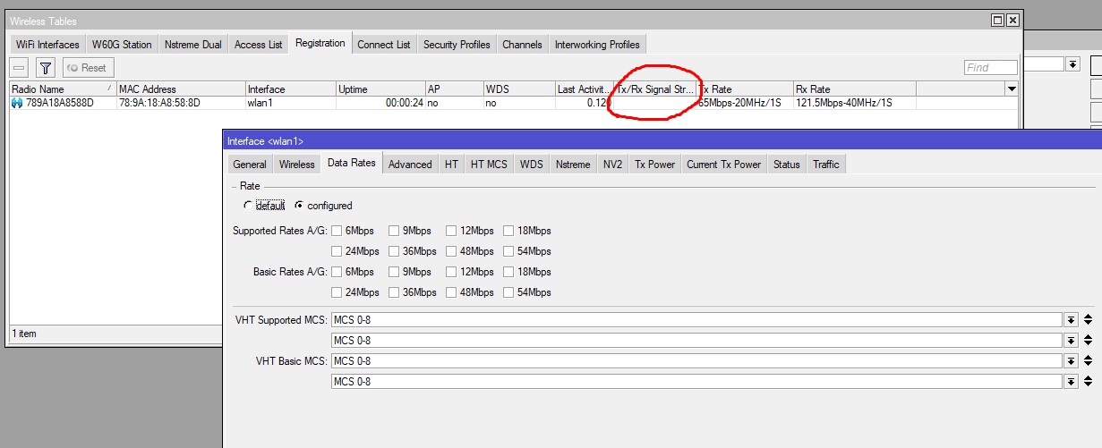Screen dimensions: 1102x448
Task: Check Basic Rates A/G 12Mbps
Action: pos(451,272)
